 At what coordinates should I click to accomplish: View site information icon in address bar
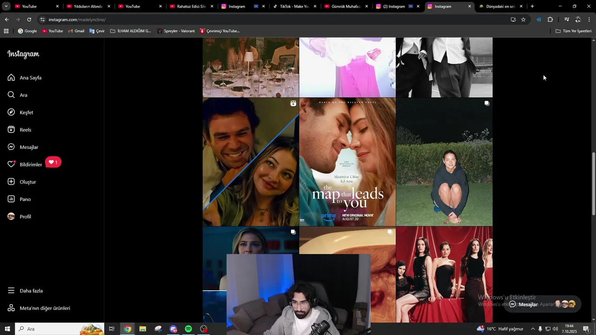point(42,20)
